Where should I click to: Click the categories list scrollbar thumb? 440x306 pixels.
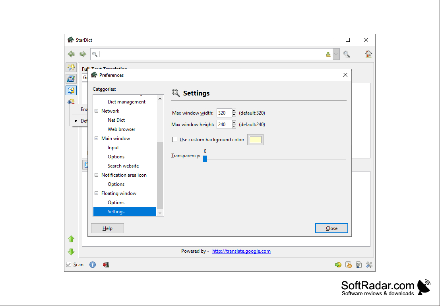pos(160,175)
